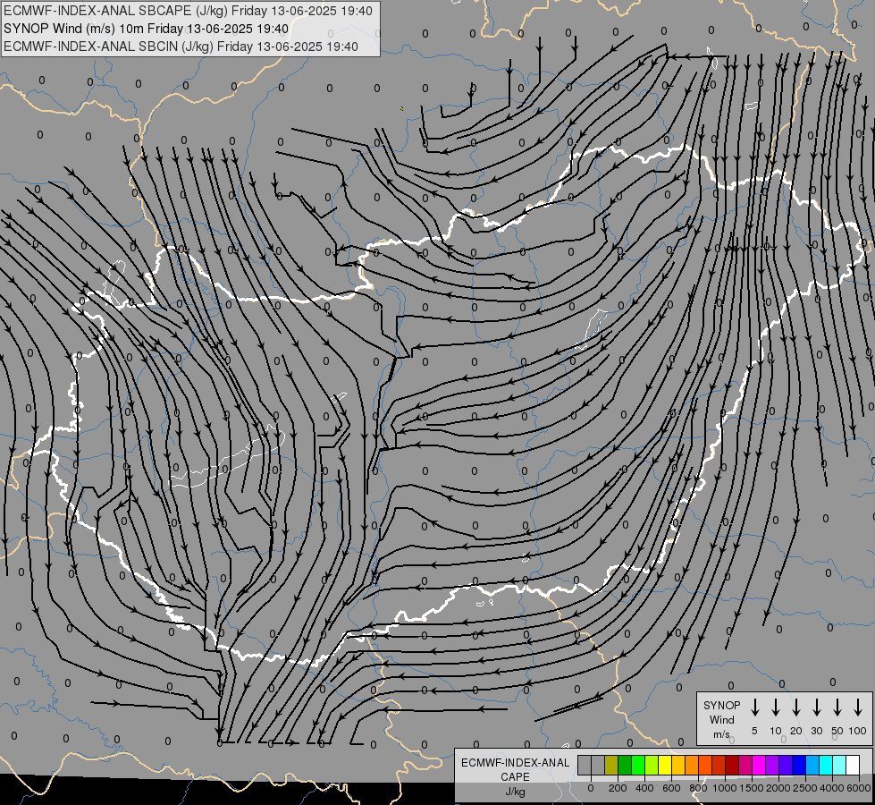Click the 20 m/s wind arrow in legend
875x805 pixels.
(795, 708)
